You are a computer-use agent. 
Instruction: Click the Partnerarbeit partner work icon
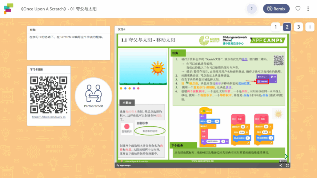coord(93,96)
